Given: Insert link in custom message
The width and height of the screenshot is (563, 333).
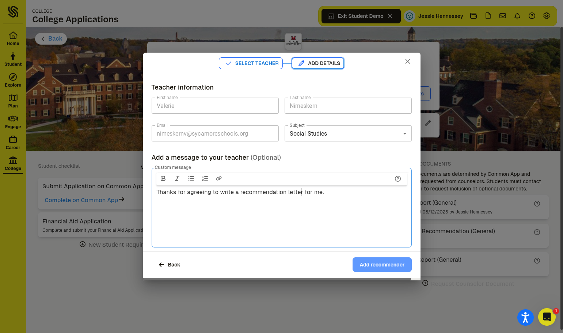Looking at the screenshot, I should click(x=219, y=178).
